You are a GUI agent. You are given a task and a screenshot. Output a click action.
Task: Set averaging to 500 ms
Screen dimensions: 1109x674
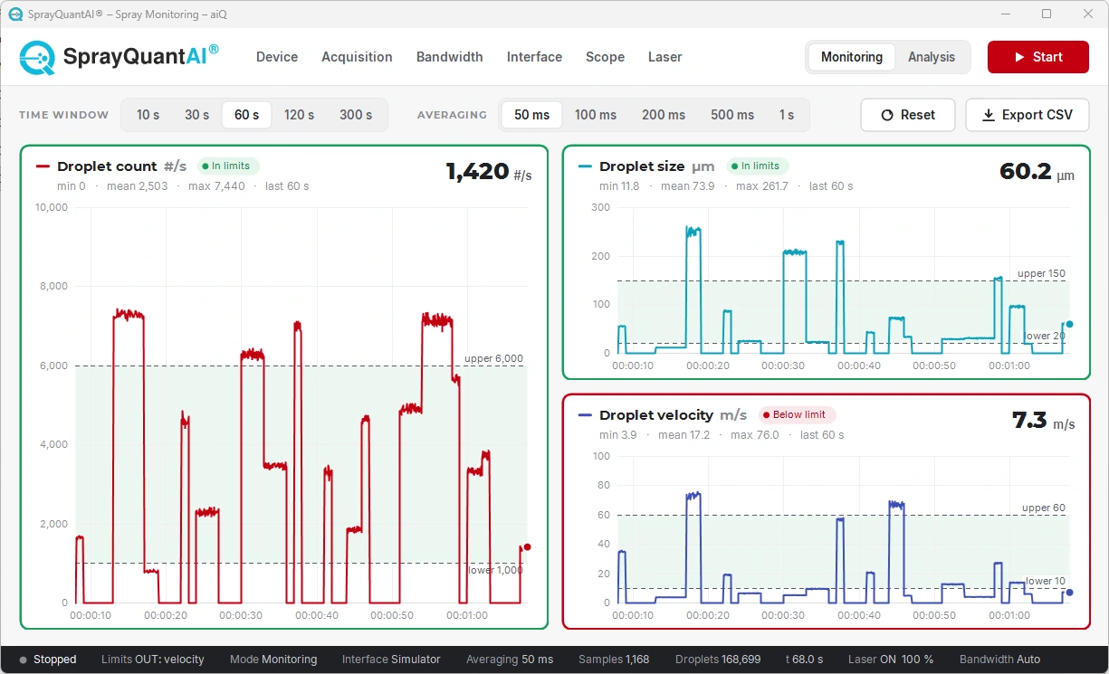(x=732, y=115)
